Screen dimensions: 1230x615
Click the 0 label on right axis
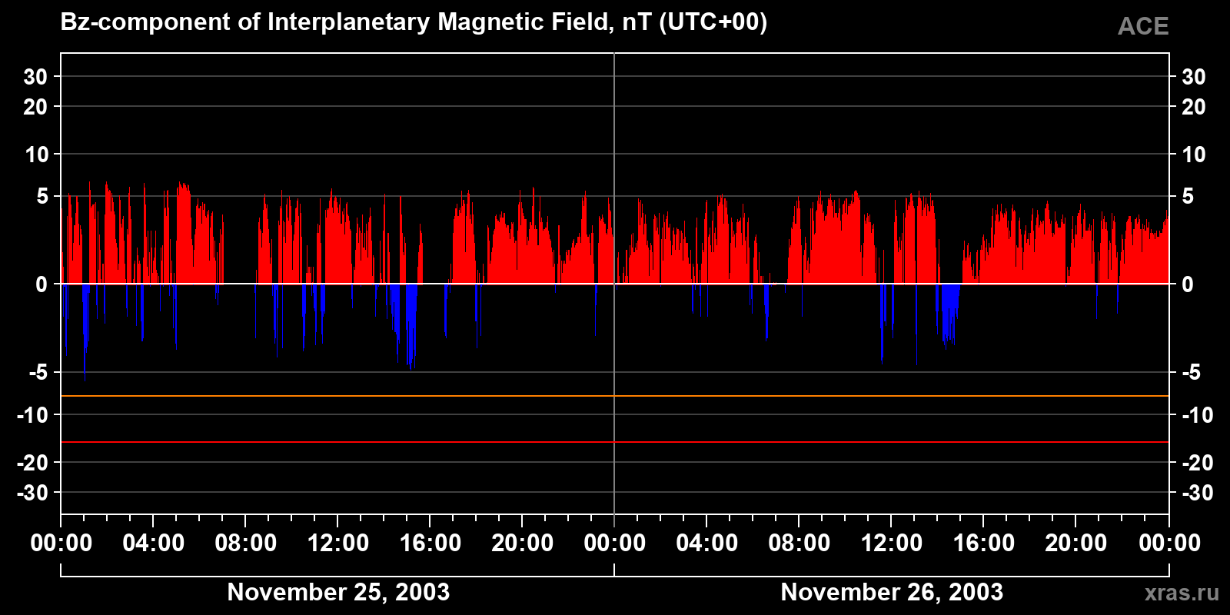pos(1188,284)
